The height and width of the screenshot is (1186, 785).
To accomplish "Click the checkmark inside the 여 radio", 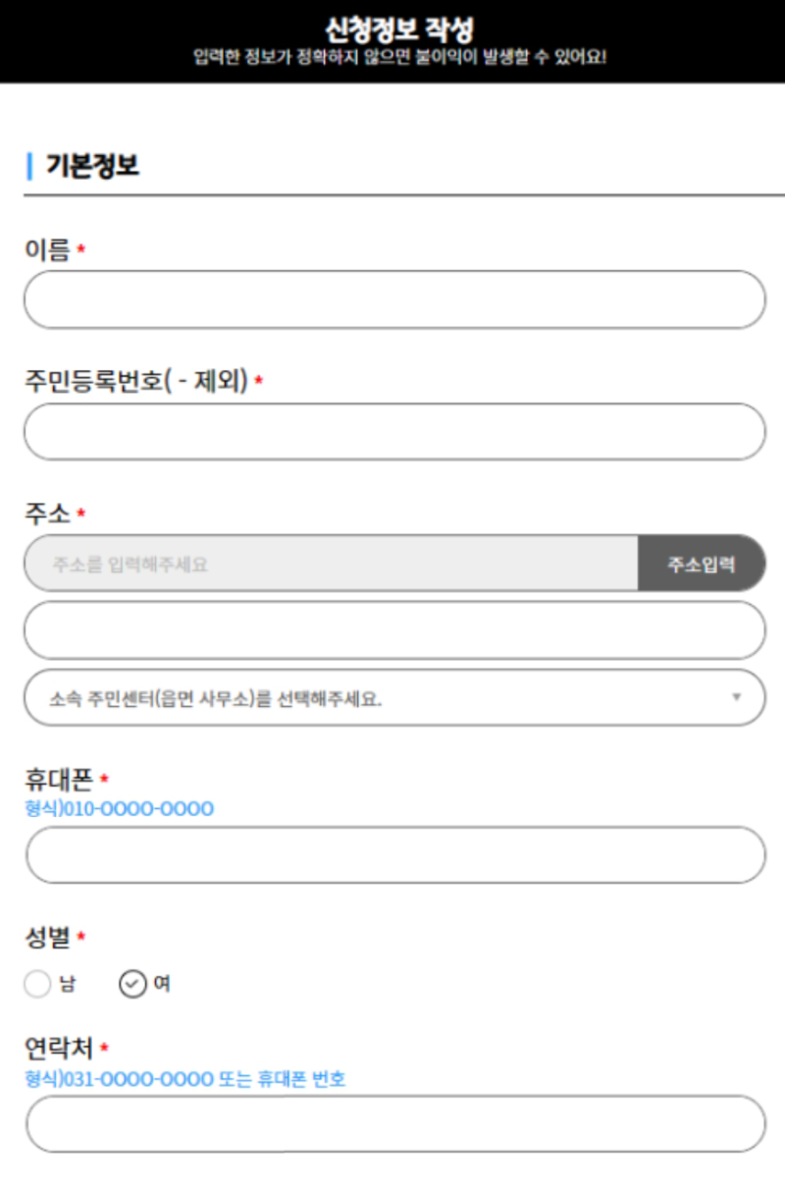I will tap(132, 985).
